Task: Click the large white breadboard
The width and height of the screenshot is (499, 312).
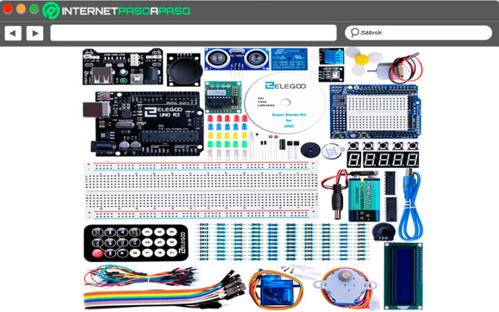Action: pos(201,191)
